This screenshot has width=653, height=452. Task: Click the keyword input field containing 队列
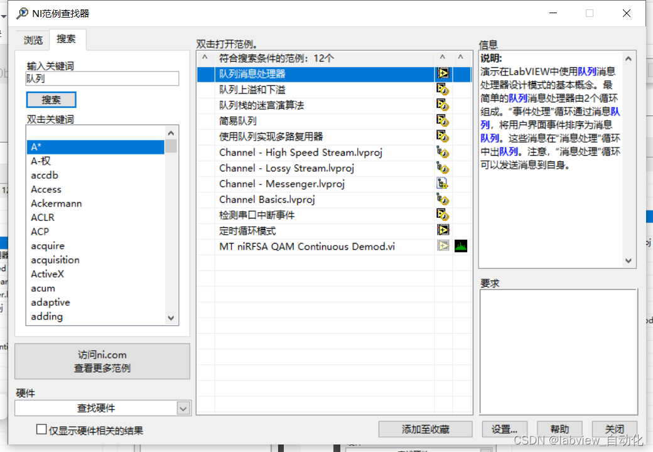coord(102,78)
